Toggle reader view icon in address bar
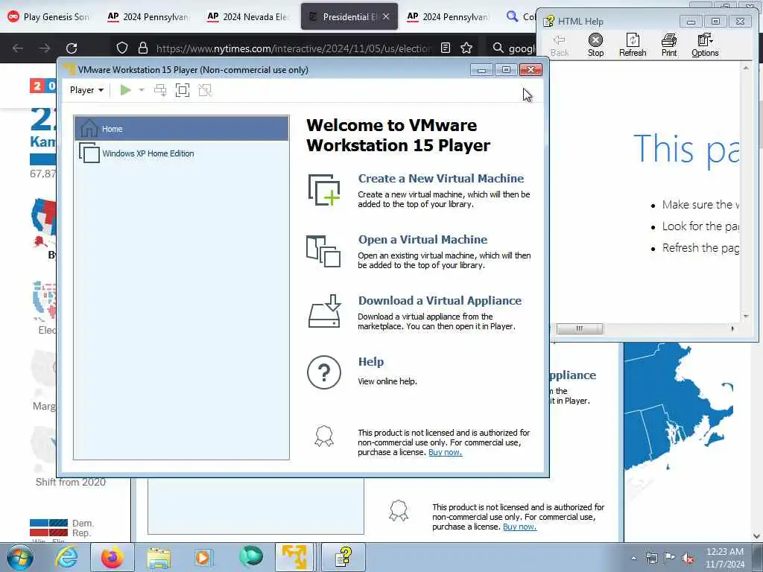The width and height of the screenshot is (763, 572). click(x=446, y=48)
